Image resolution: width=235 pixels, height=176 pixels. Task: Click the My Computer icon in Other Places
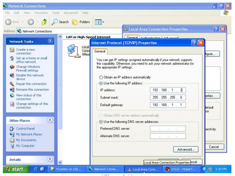(12, 146)
